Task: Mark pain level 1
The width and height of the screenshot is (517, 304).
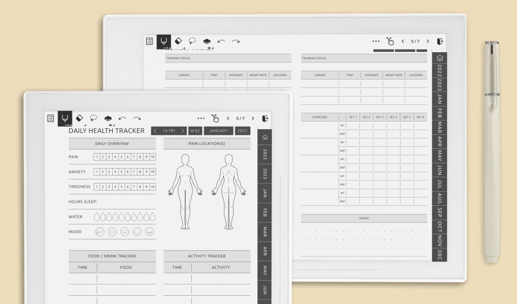Action: pyautogui.click(x=97, y=157)
